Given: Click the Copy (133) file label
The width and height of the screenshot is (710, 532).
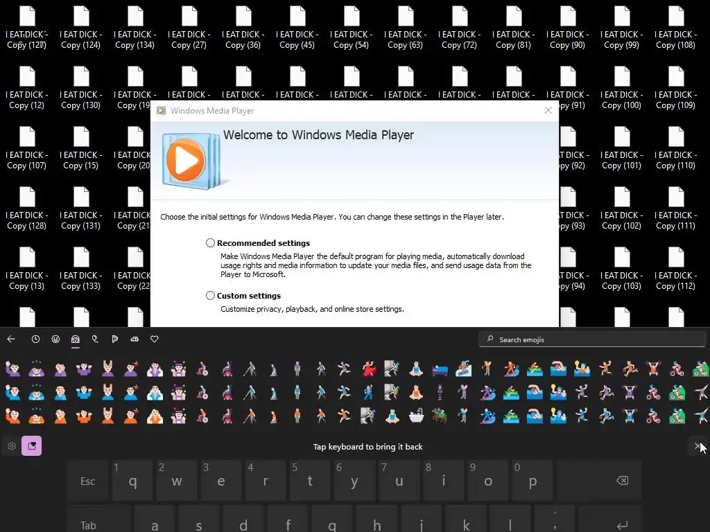Looking at the screenshot, I should (x=81, y=281).
